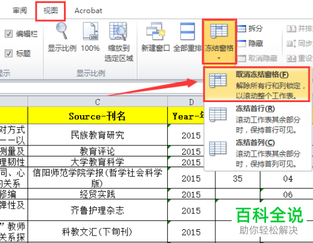Toggle the 标题 checkbox
This screenshot has height=243, width=313.
(x=9, y=54)
